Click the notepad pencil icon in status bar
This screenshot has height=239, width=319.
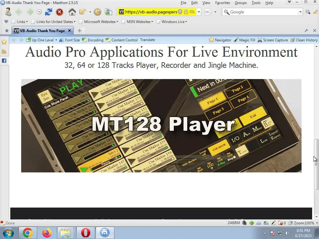click(x=273, y=223)
